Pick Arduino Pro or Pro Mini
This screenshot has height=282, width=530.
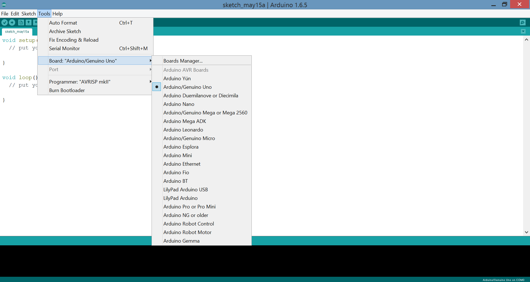pos(202,207)
